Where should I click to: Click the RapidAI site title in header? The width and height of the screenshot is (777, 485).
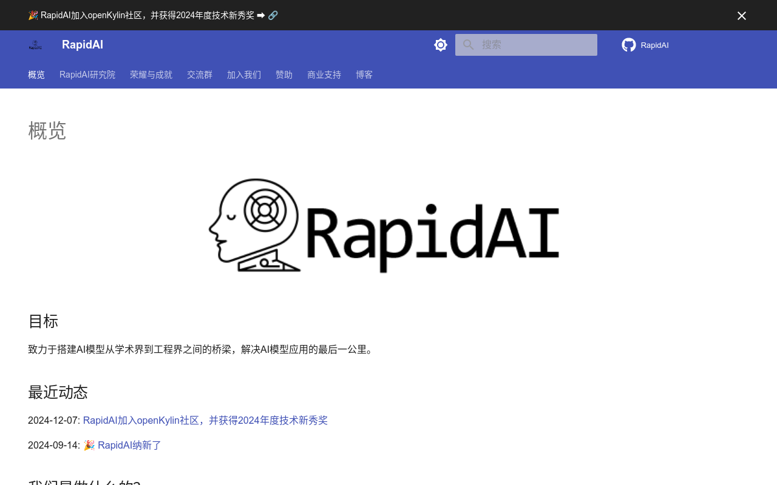point(83,45)
